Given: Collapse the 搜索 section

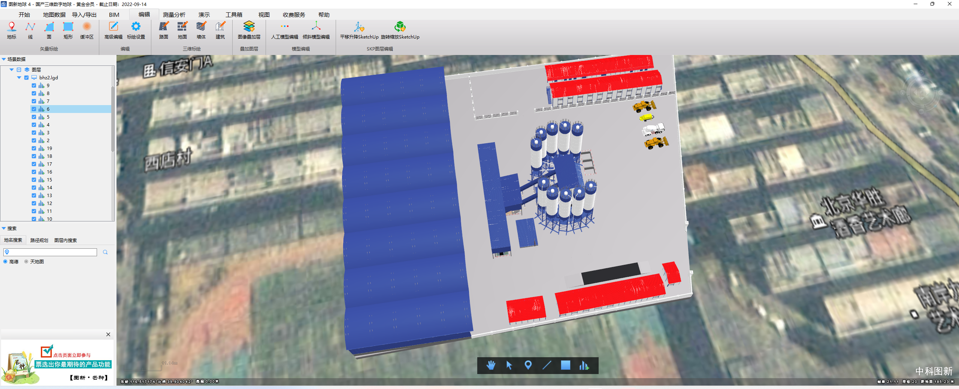Looking at the screenshot, I should 4,229.
